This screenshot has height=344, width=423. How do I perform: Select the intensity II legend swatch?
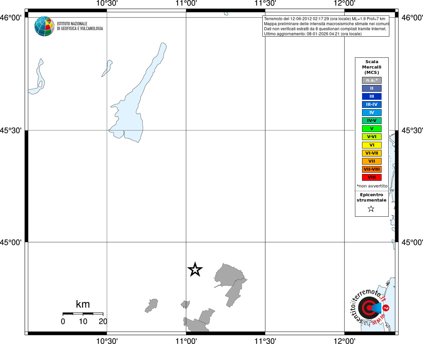pos(372,88)
